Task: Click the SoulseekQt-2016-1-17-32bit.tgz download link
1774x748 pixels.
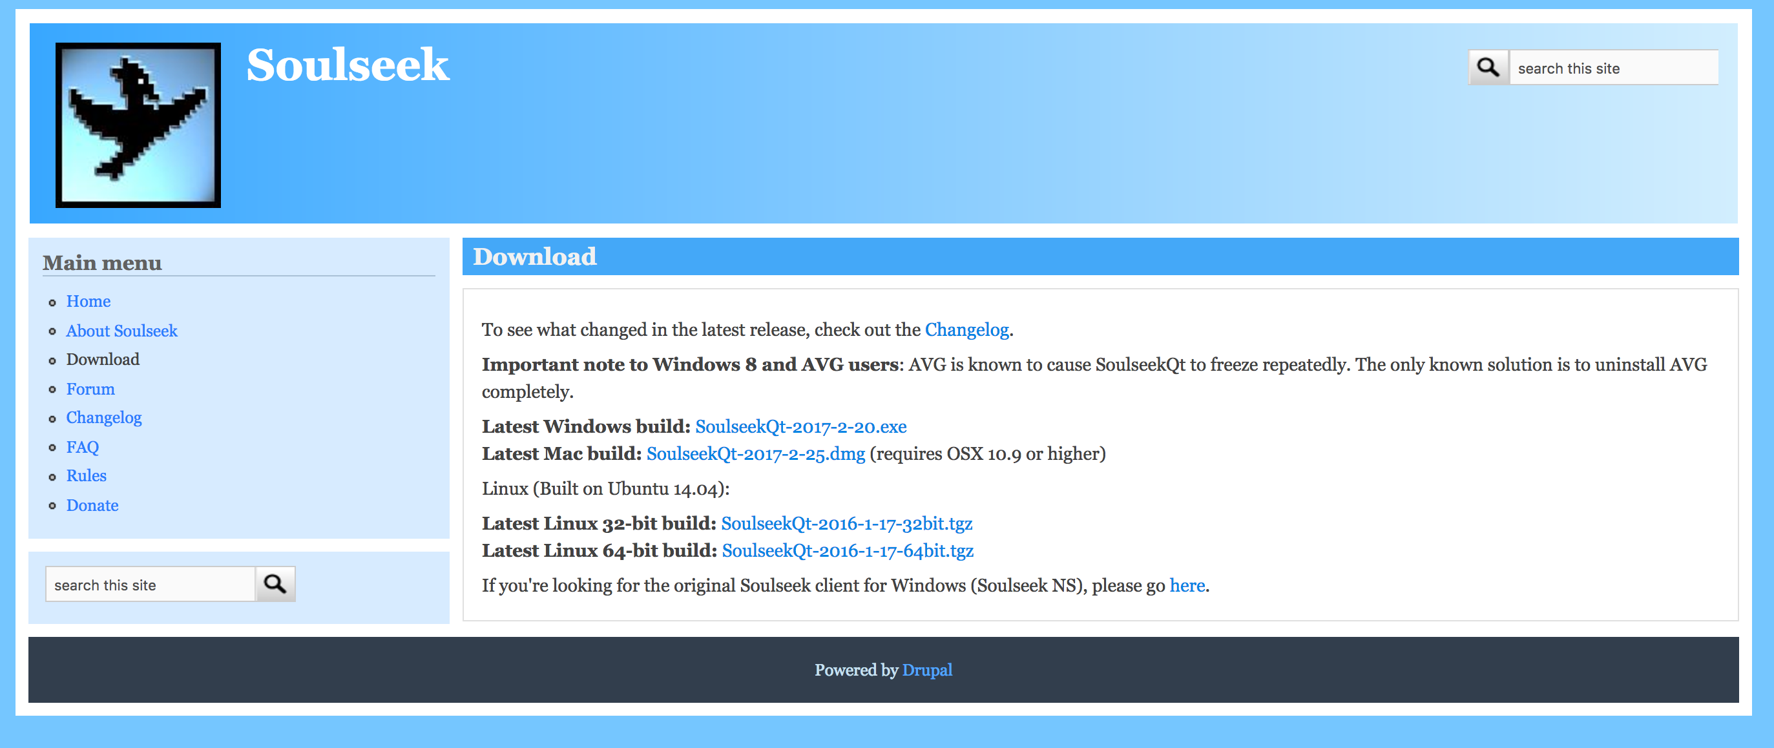Action: (846, 523)
